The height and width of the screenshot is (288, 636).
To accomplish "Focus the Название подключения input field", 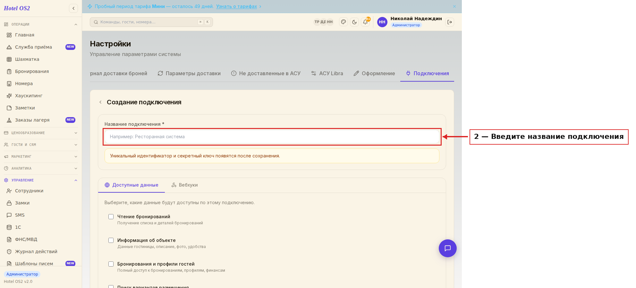I will tap(272, 137).
